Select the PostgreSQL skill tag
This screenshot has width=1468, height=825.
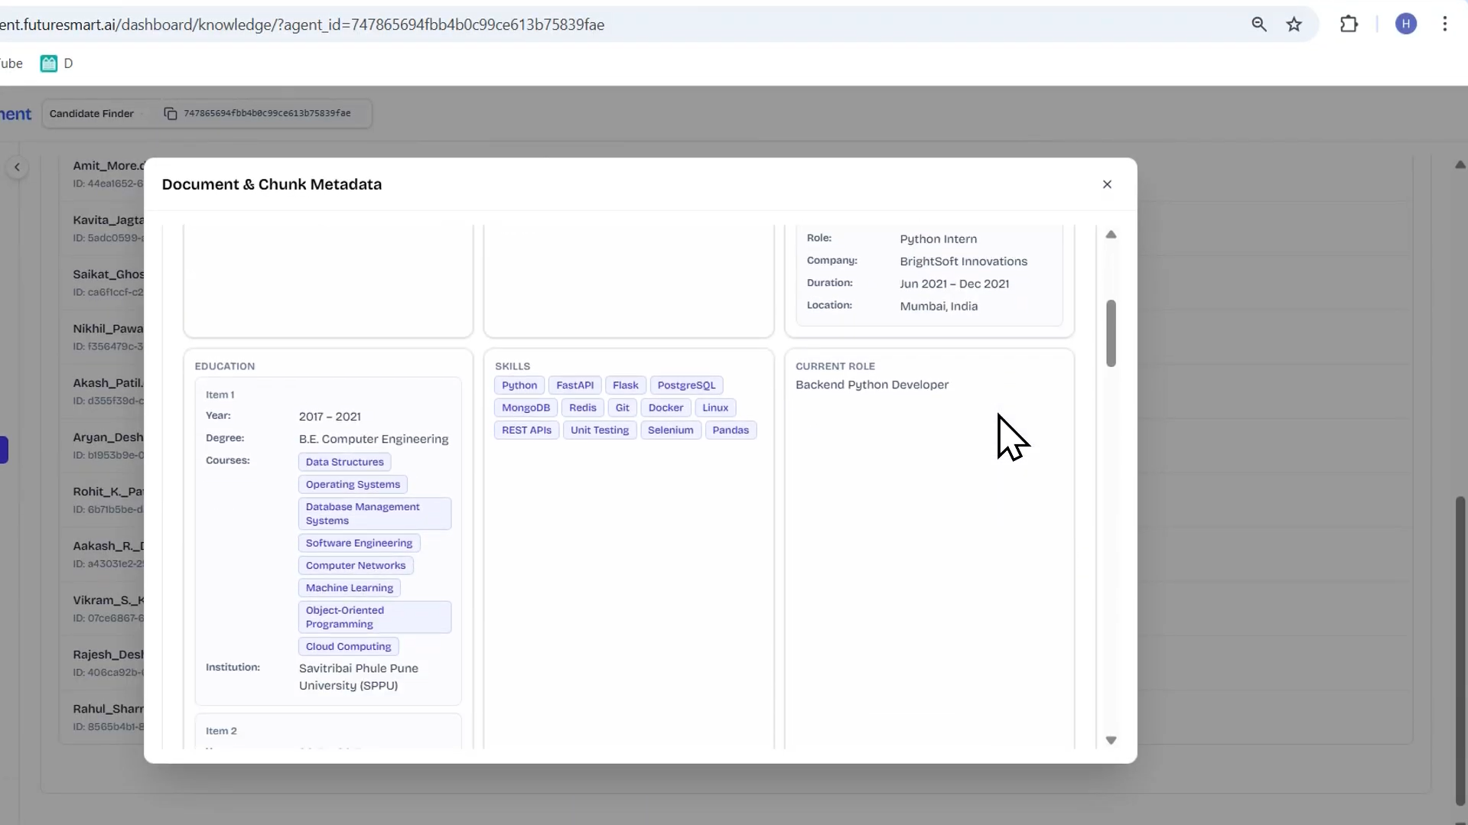coord(686,385)
